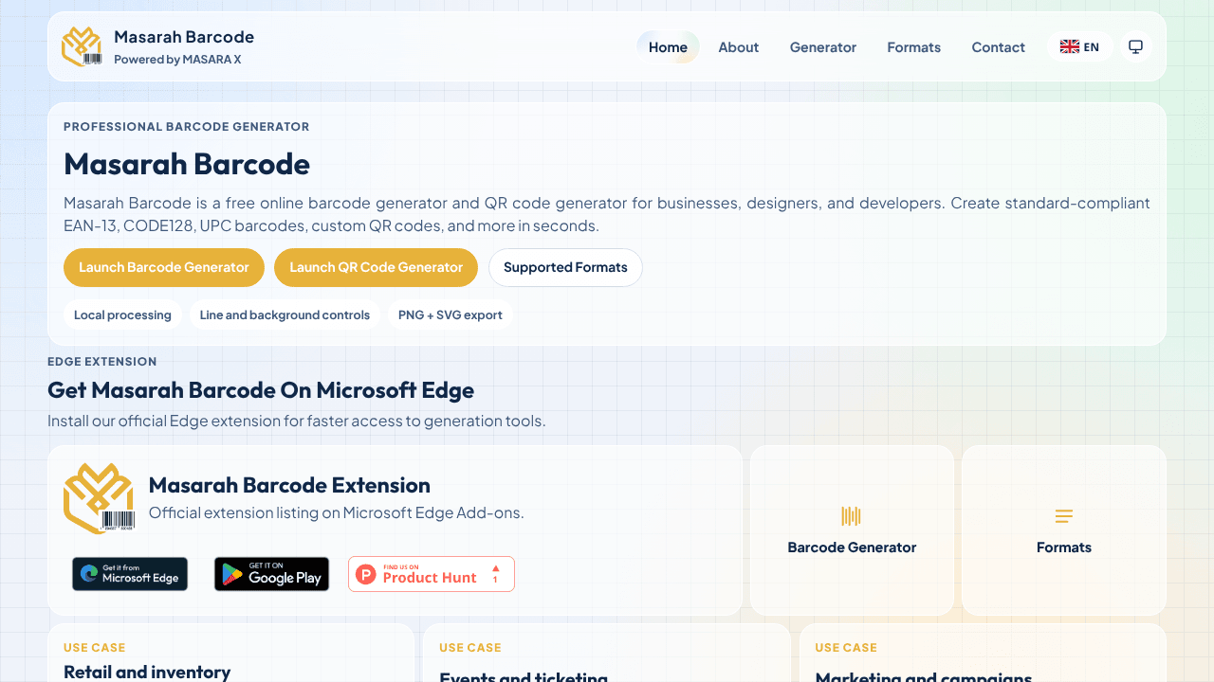1214x682 pixels.
Task: Open the Supported Formats button
Action: 565,267
